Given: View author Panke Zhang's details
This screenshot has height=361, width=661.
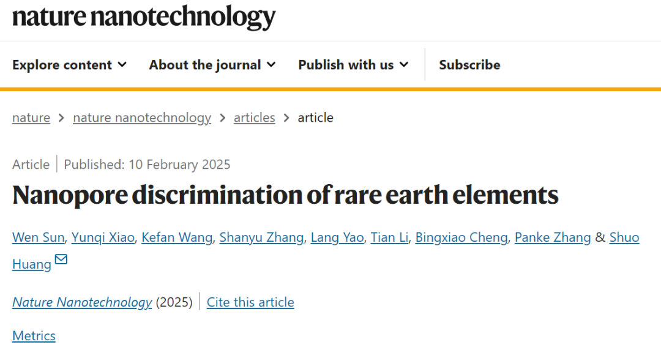Looking at the screenshot, I should click(553, 237).
